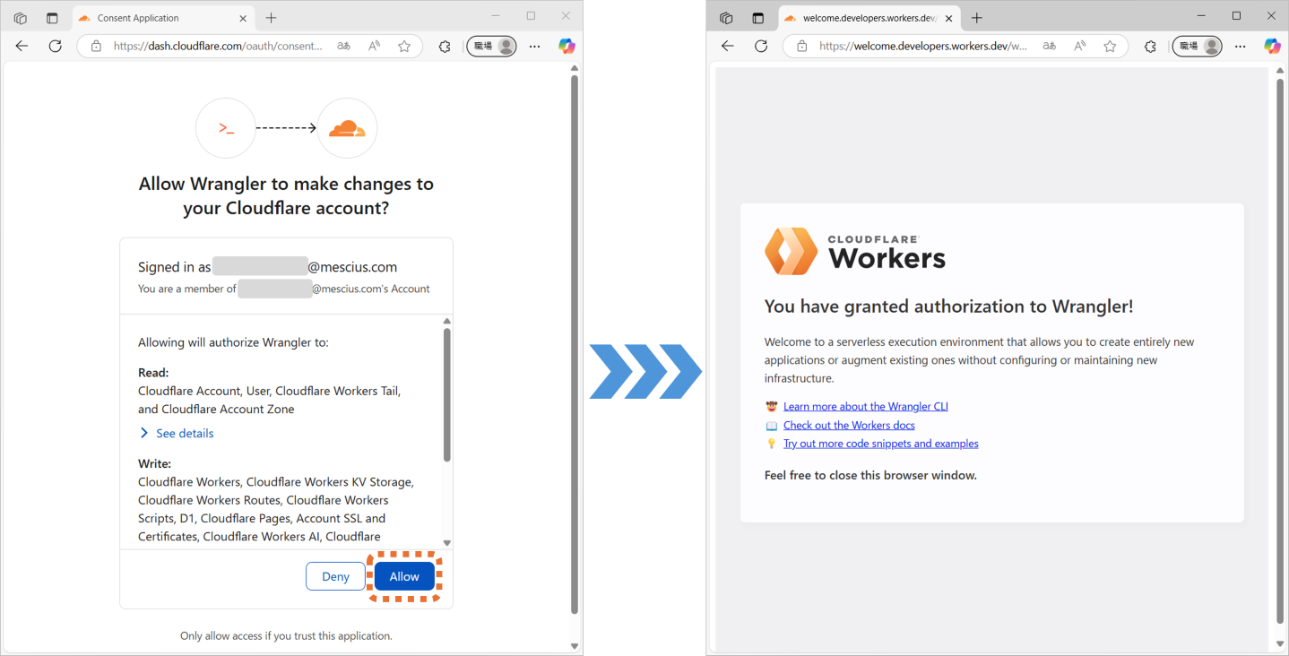The image size is (1289, 656).
Task: Open Workspaces in the workers.dev window
Action: pos(726,18)
